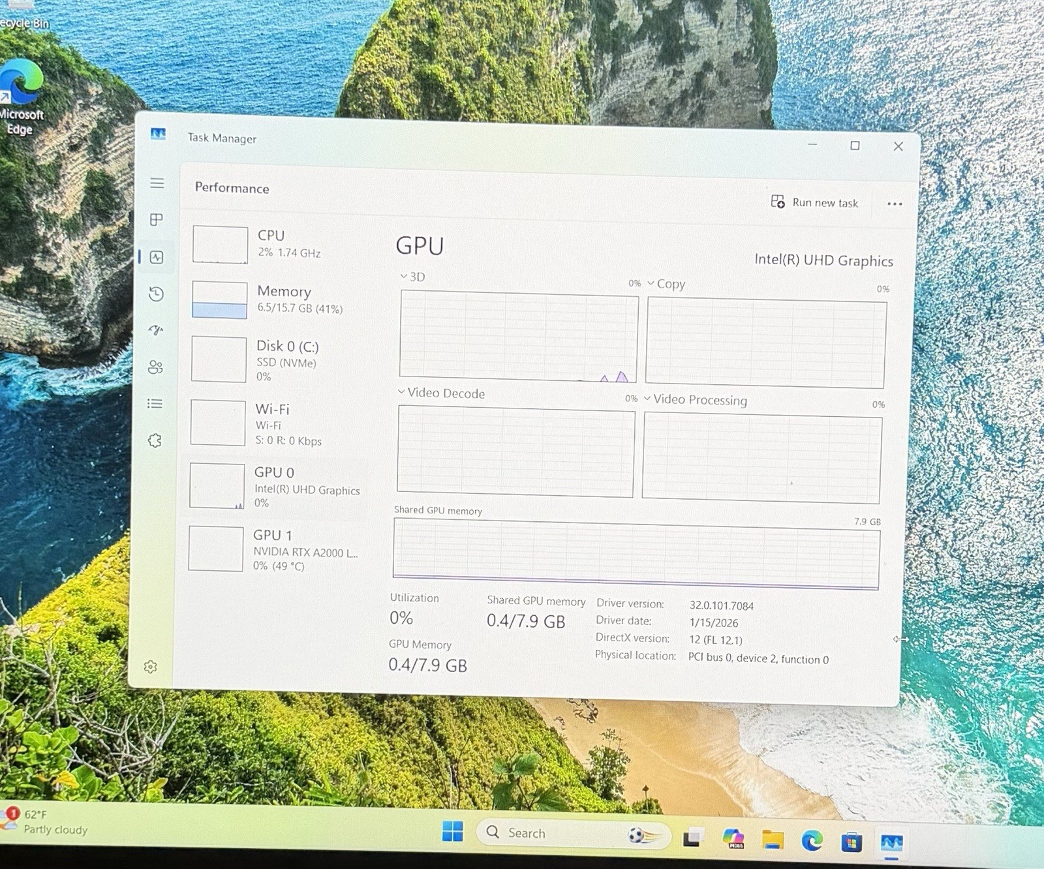Open the Users page icon
This screenshot has width=1044, height=869.
pos(155,367)
